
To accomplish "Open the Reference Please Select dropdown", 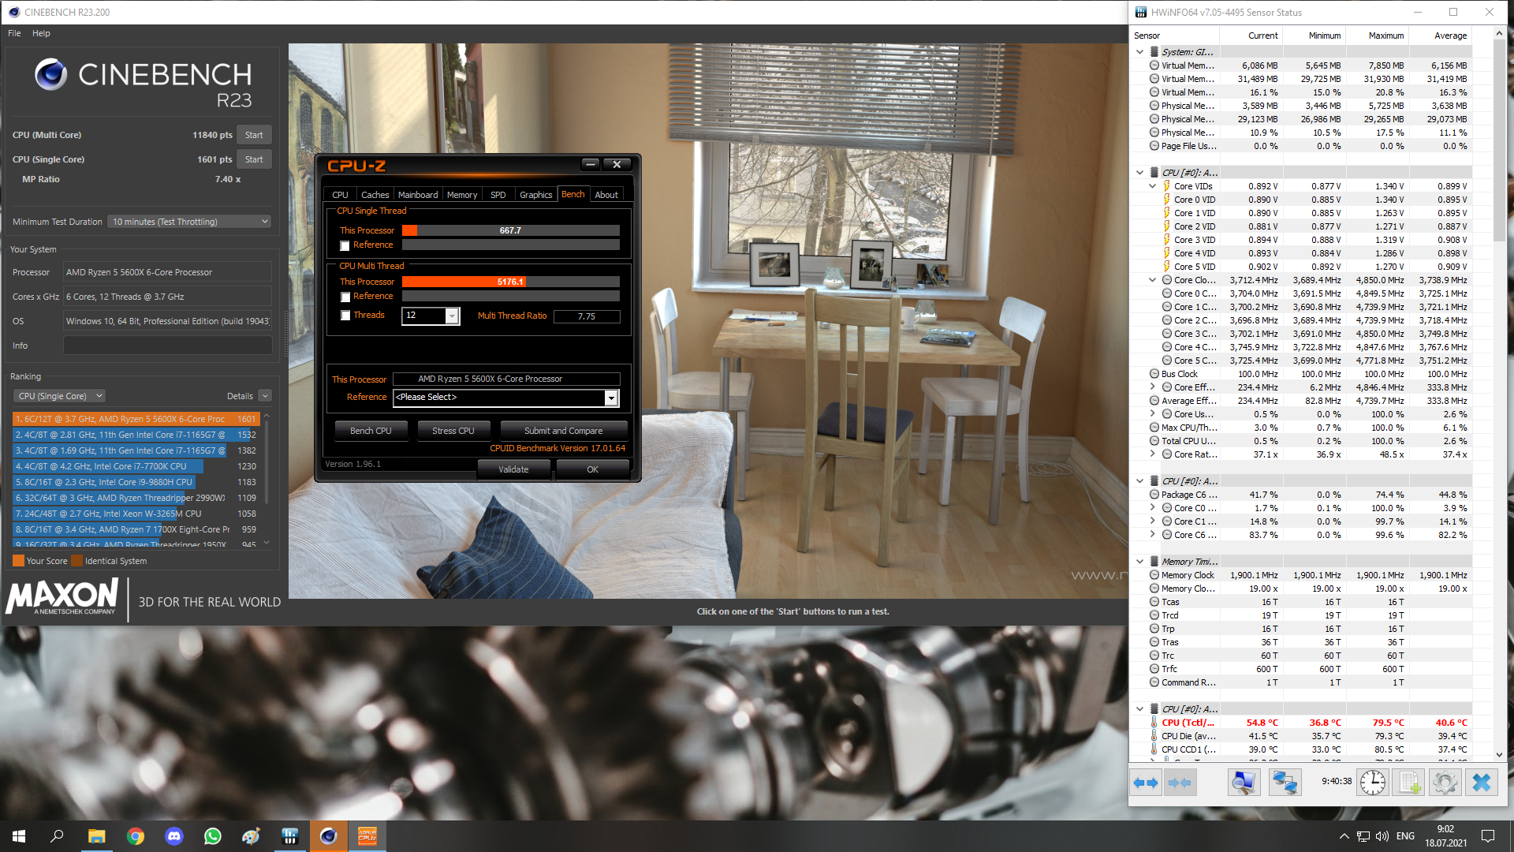I will (x=610, y=398).
